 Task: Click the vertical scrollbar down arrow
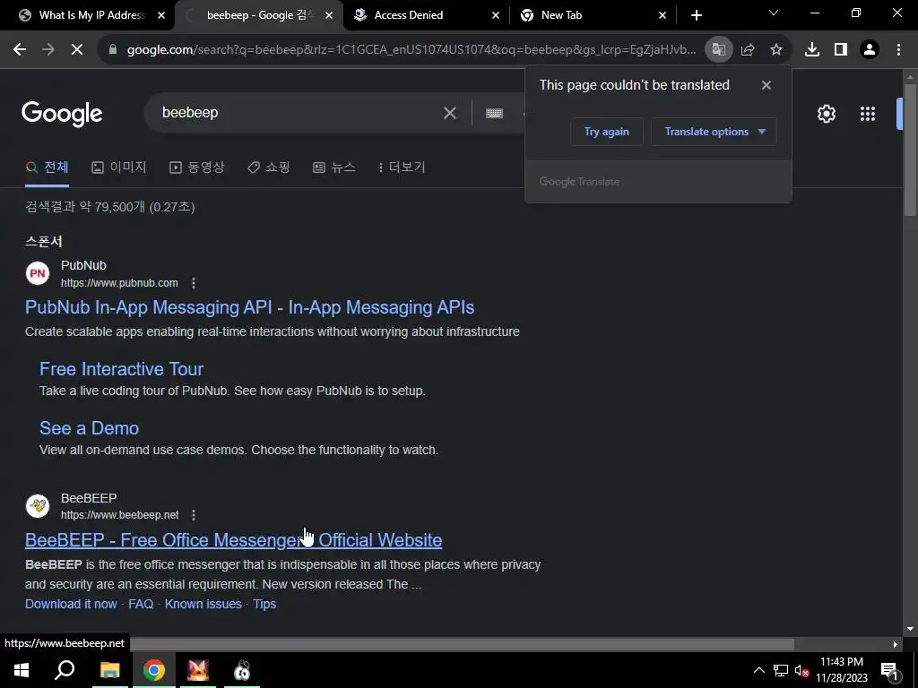coord(910,629)
